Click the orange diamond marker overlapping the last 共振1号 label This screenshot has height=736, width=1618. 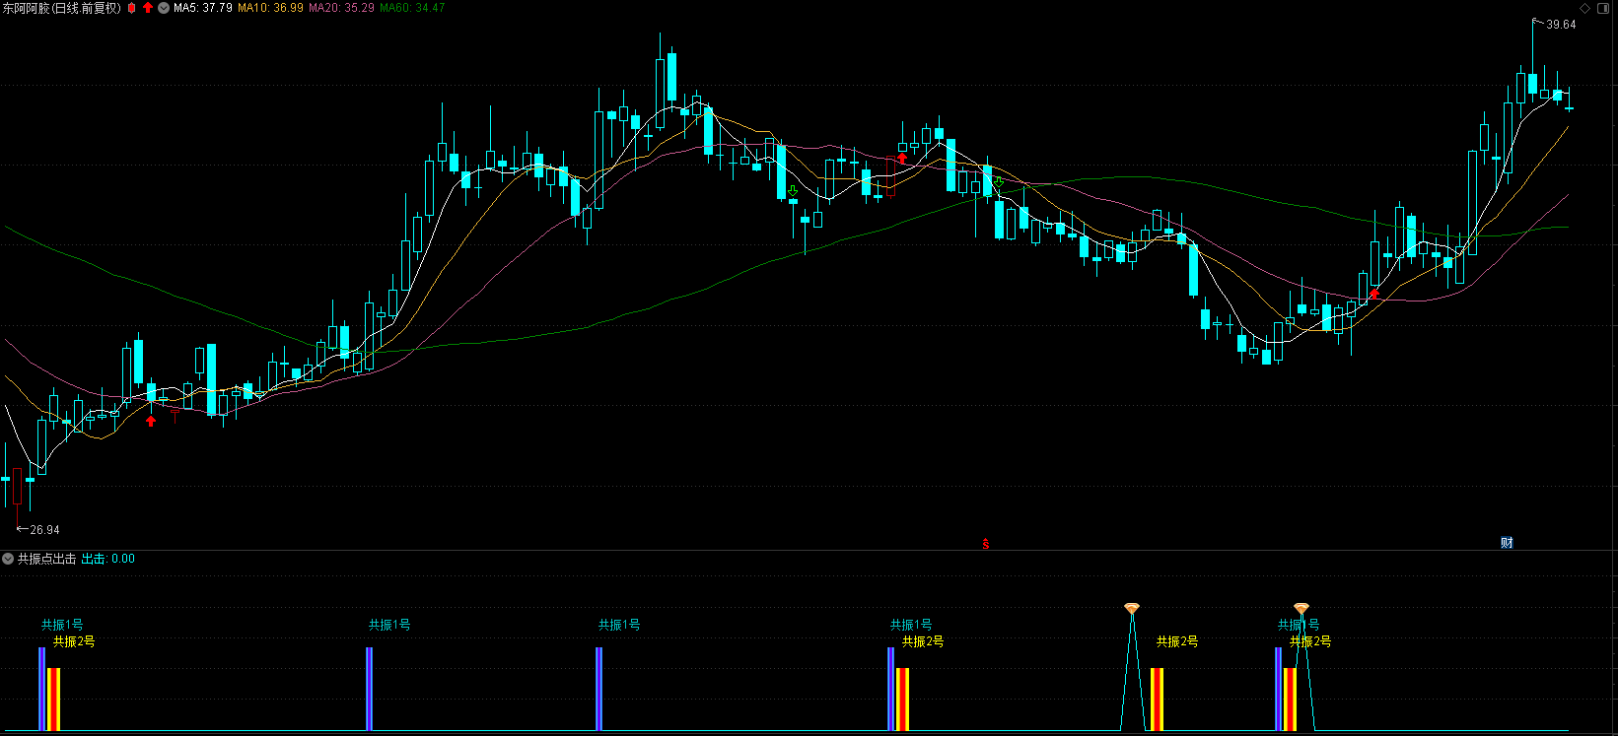[x=1301, y=609]
